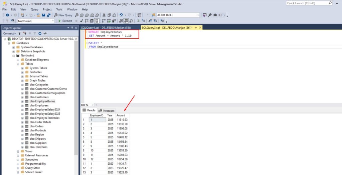
Task: Click the Undo arrow icon
Action: 121,15
